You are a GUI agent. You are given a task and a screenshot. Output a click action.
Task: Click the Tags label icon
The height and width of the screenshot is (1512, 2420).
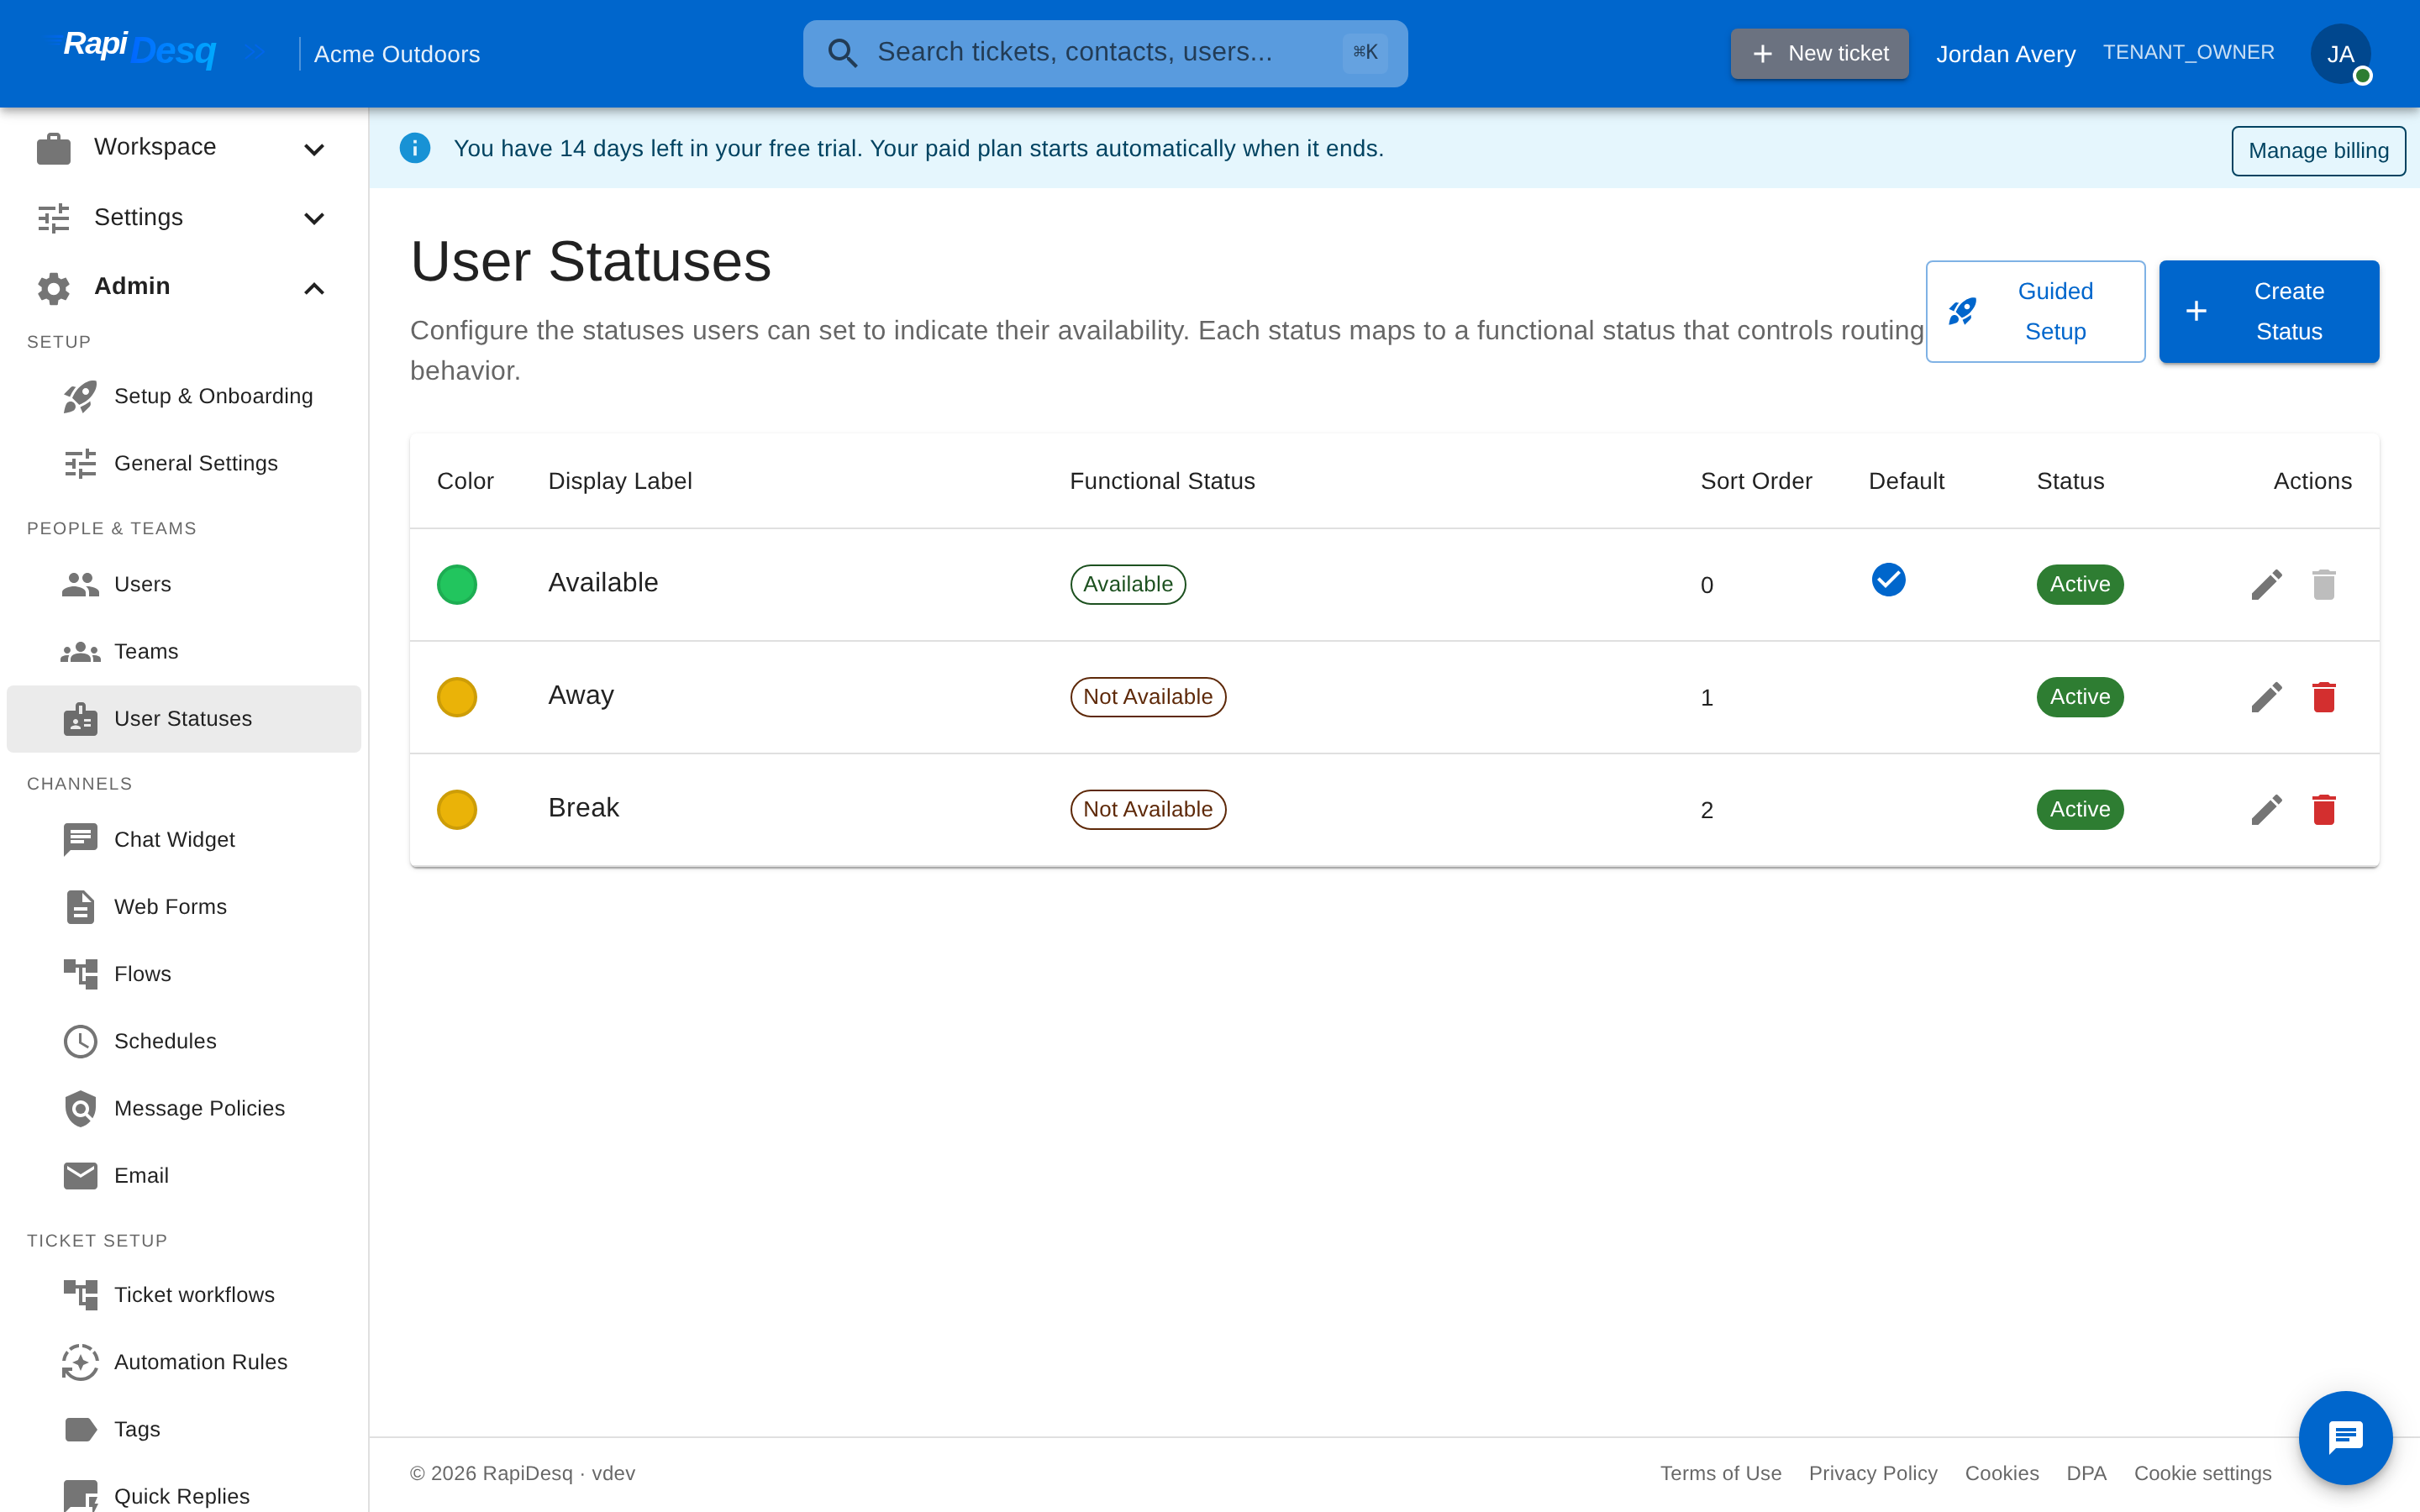tap(80, 1429)
